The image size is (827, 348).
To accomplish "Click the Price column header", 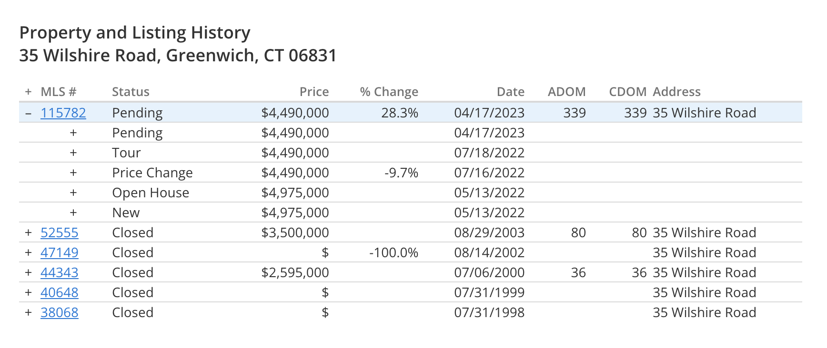I will [314, 92].
